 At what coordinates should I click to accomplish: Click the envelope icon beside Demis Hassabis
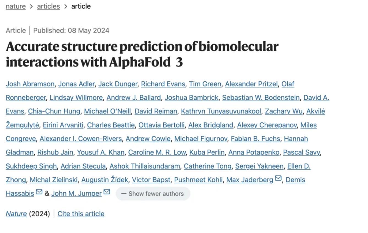39,192
